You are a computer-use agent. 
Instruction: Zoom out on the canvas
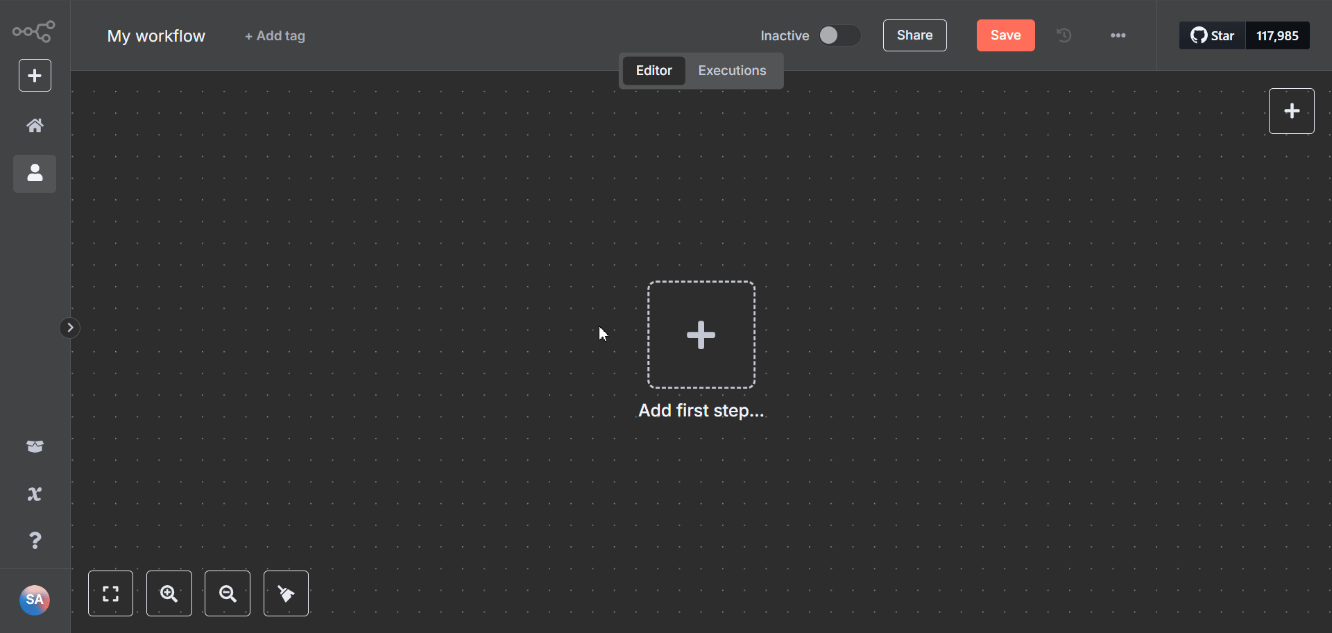tap(227, 593)
